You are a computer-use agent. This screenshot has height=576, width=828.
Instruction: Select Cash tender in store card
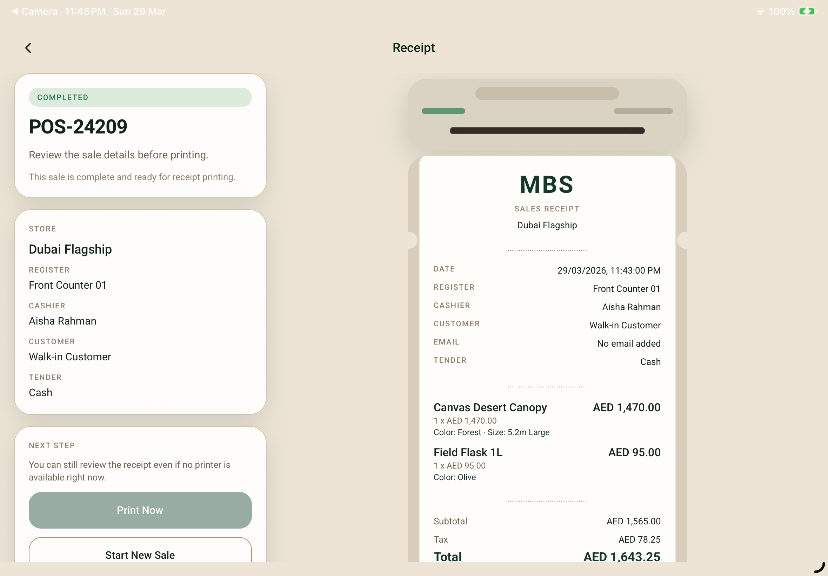(x=40, y=392)
